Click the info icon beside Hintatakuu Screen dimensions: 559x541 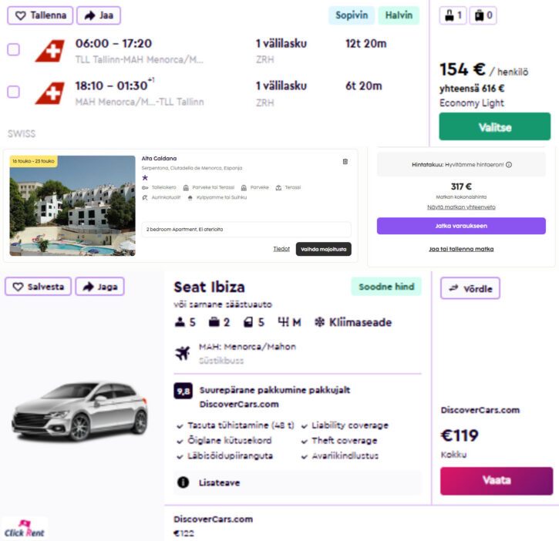point(509,164)
